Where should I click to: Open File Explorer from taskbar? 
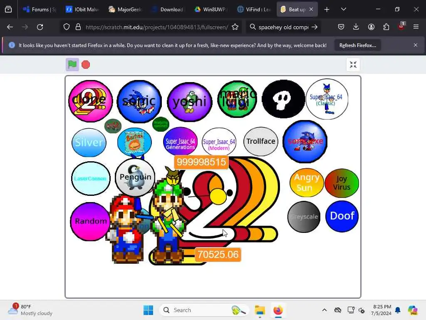coord(260,310)
